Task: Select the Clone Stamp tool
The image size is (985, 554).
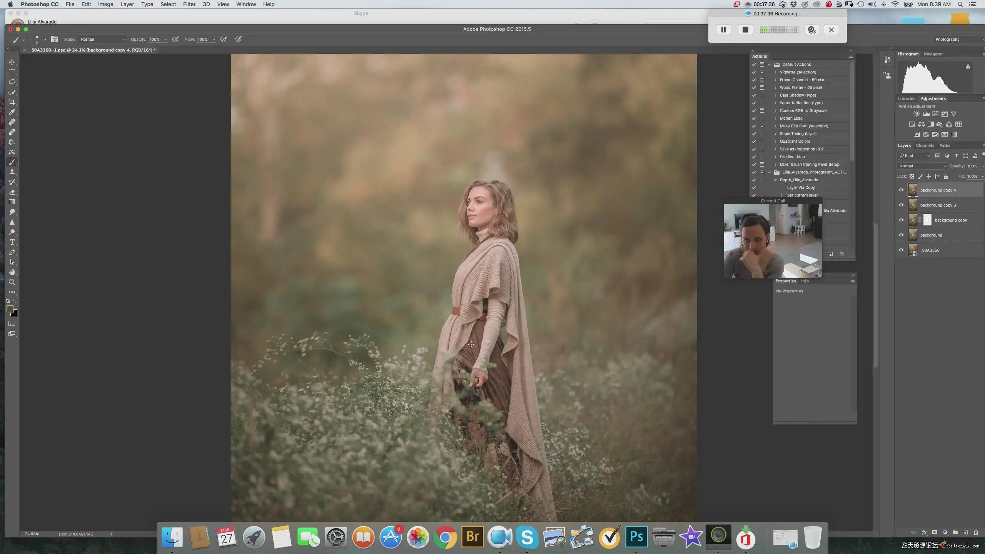Action: pyautogui.click(x=12, y=172)
